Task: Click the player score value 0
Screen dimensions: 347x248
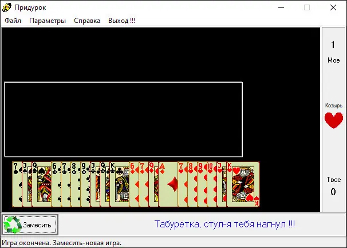Action: [333, 192]
